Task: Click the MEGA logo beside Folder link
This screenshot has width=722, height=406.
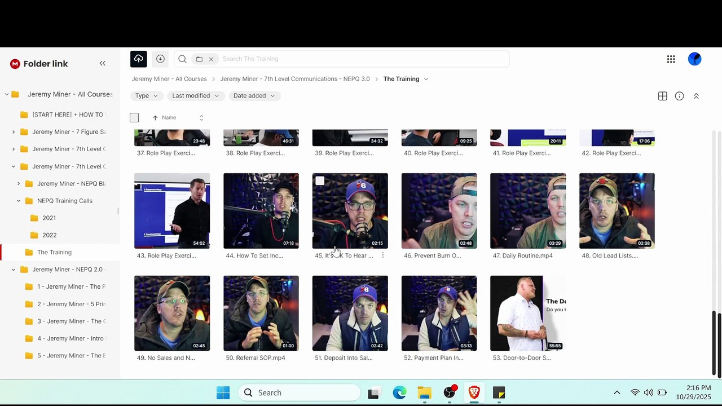Action: point(15,64)
